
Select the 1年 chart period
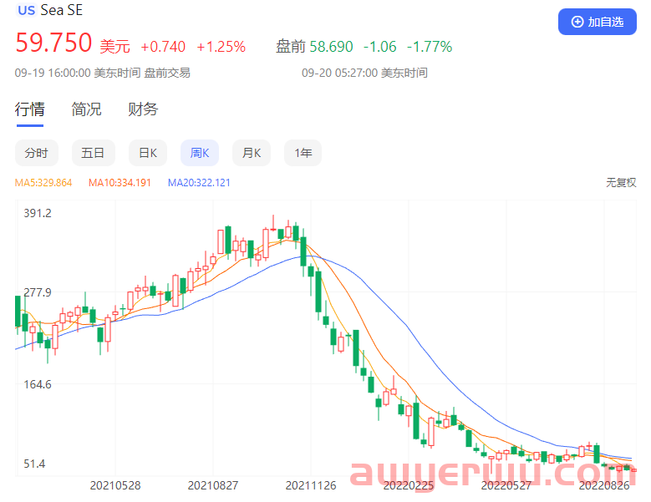point(303,153)
